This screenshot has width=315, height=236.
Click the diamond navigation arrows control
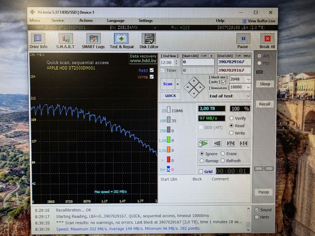pyautogui.click(x=194, y=87)
